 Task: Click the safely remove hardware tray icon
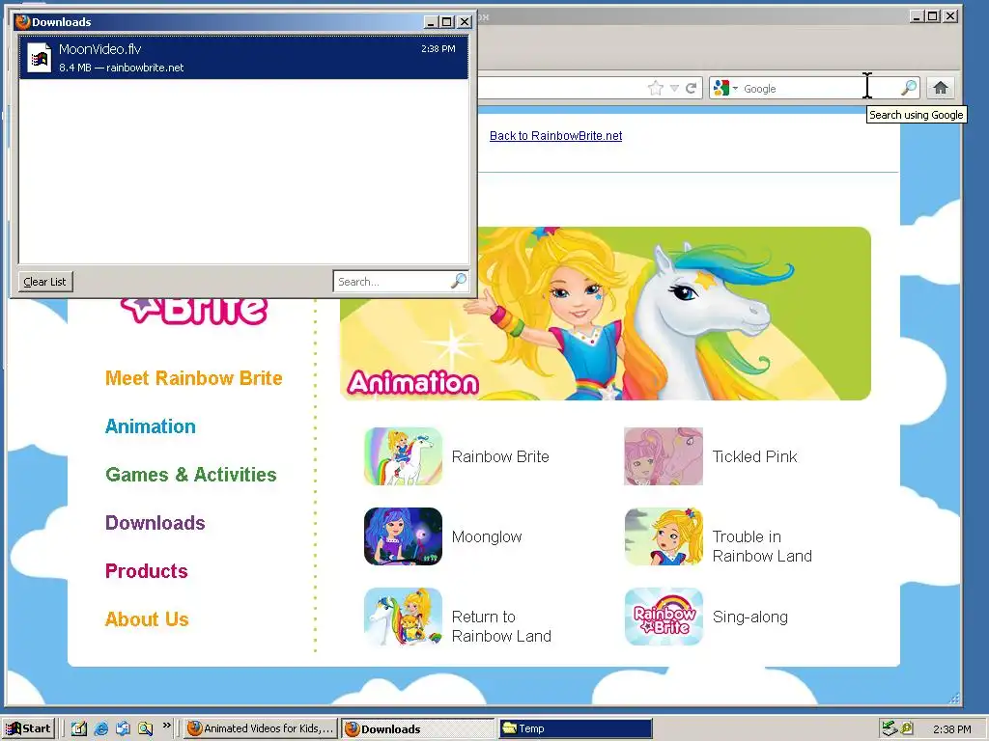[x=890, y=728]
